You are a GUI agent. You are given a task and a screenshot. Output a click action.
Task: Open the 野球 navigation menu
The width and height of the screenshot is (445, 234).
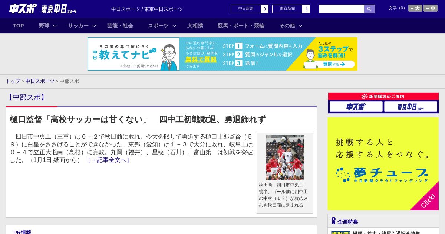coord(44,26)
